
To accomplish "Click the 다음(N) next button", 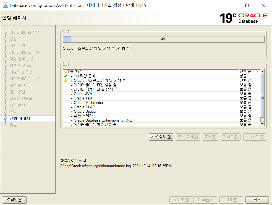I will [x=205, y=200].
